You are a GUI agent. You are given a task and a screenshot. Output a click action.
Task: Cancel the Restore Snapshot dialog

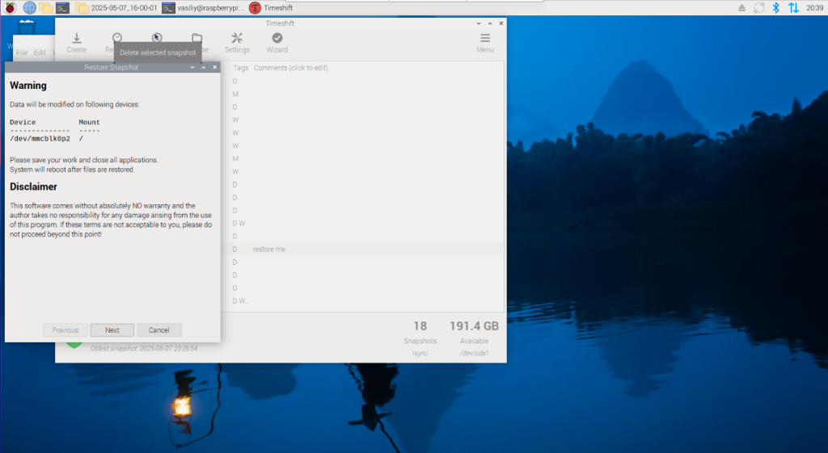158,330
